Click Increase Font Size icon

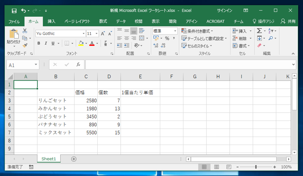(103, 34)
